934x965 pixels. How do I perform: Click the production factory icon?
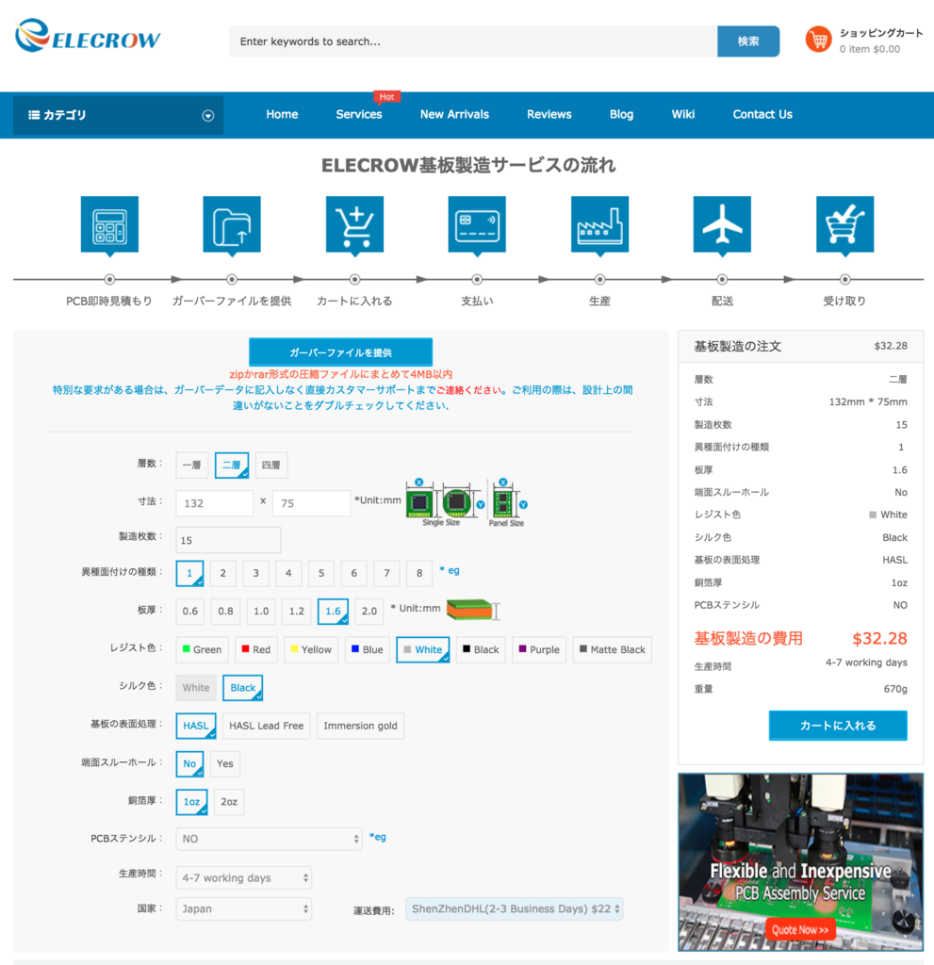(599, 224)
